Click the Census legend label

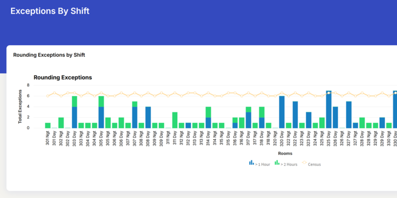[x=314, y=164]
